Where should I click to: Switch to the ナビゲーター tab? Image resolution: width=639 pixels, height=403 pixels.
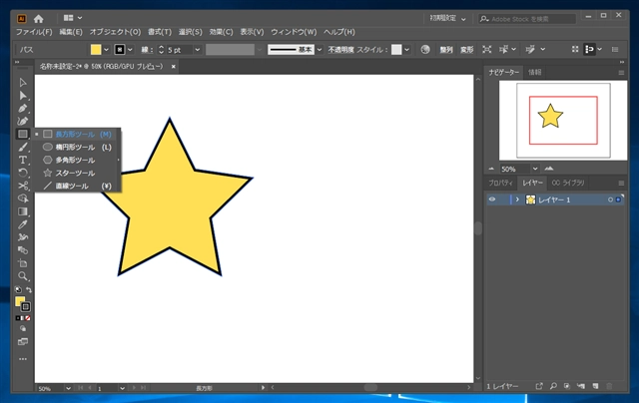[503, 72]
